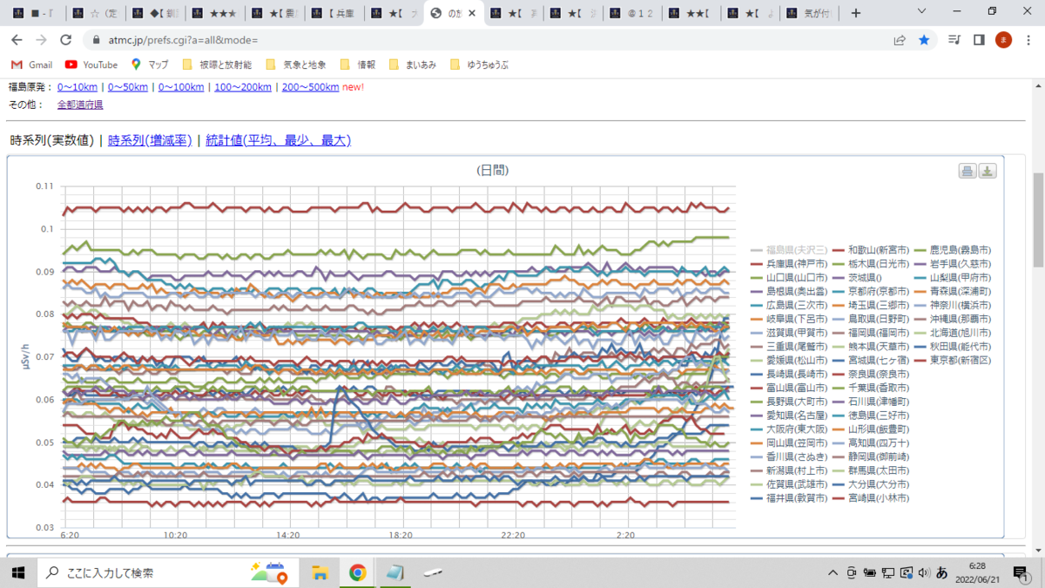Toggle 東京都(新宿区) legend entry
The image size is (1045, 588).
click(952, 361)
